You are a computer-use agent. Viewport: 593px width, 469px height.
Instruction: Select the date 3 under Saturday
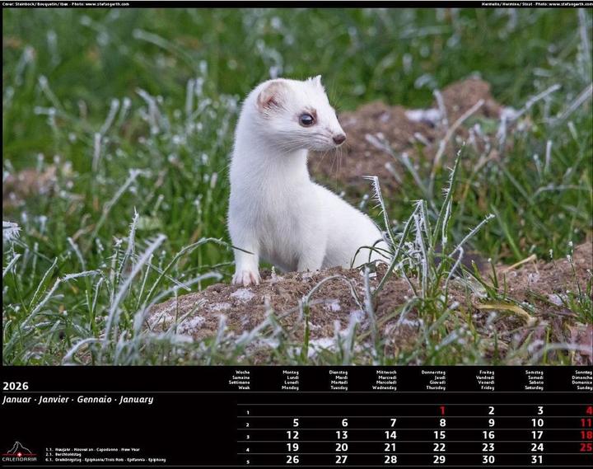pyautogui.click(x=540, y=410)
